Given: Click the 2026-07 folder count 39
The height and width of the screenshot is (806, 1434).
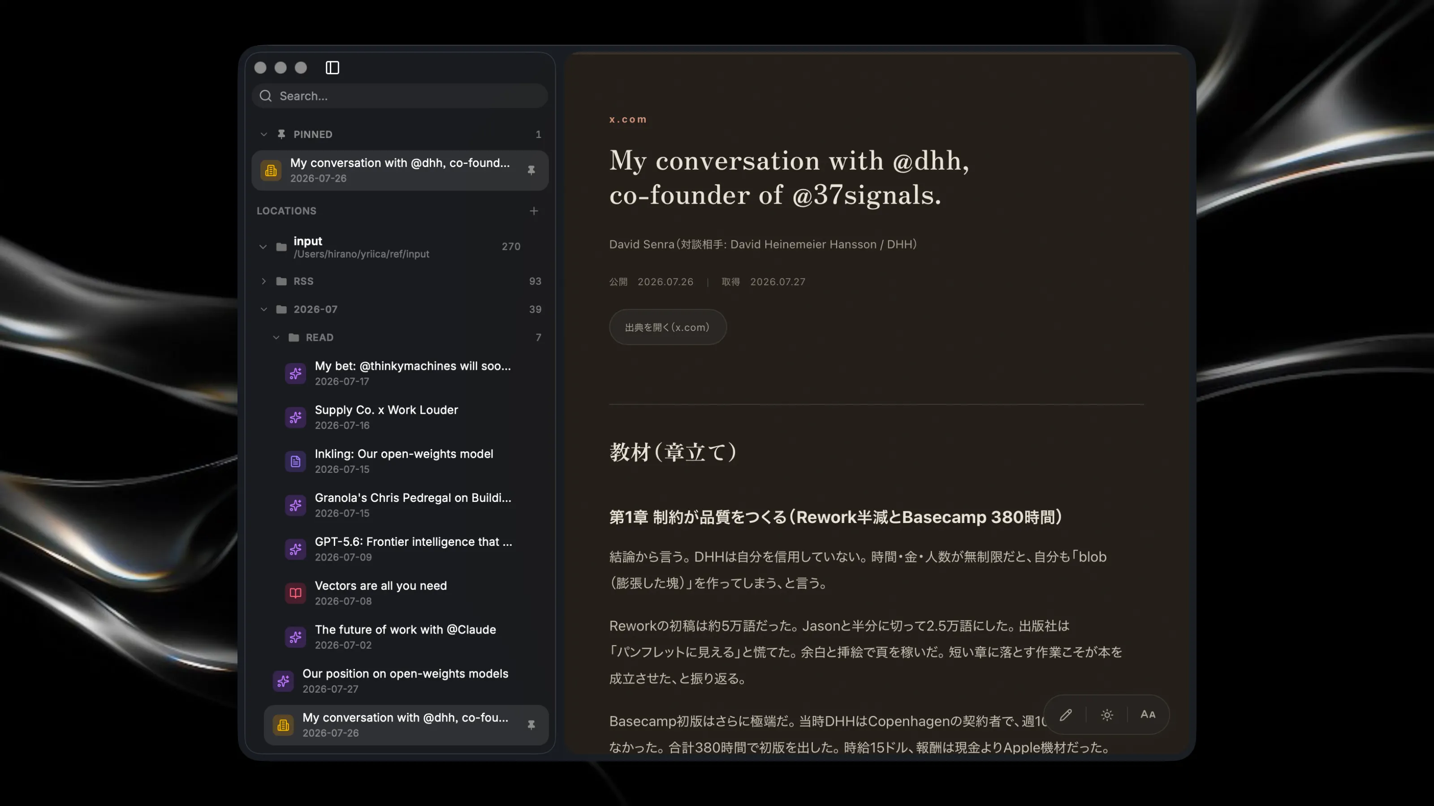Looking at the screenshot, I should click(535, 309).
